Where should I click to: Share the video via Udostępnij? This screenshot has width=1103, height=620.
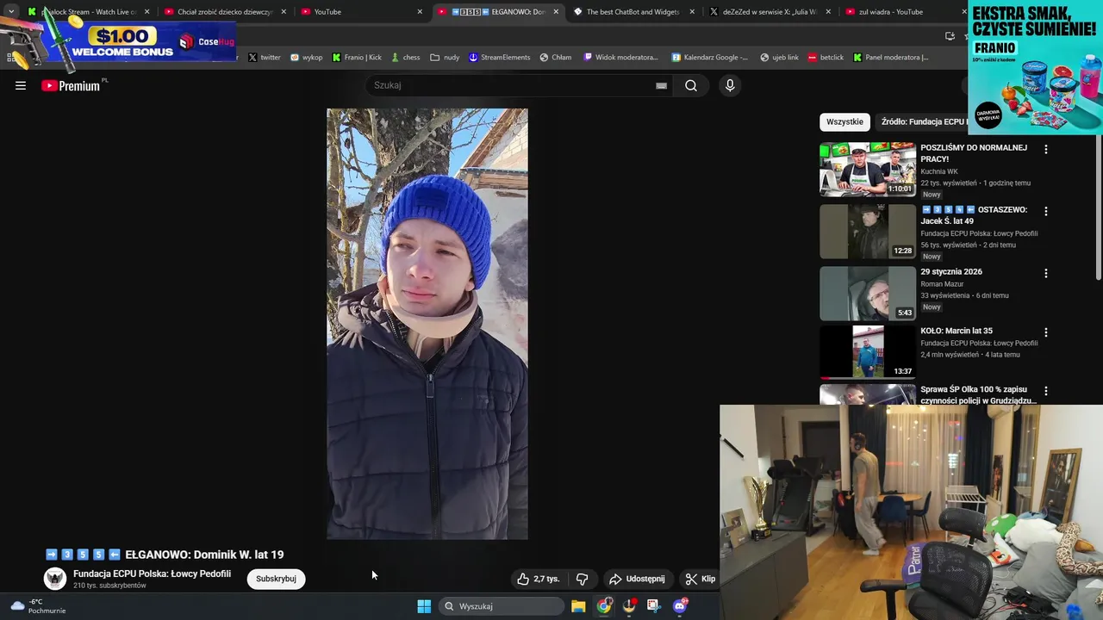click(636, 579)
